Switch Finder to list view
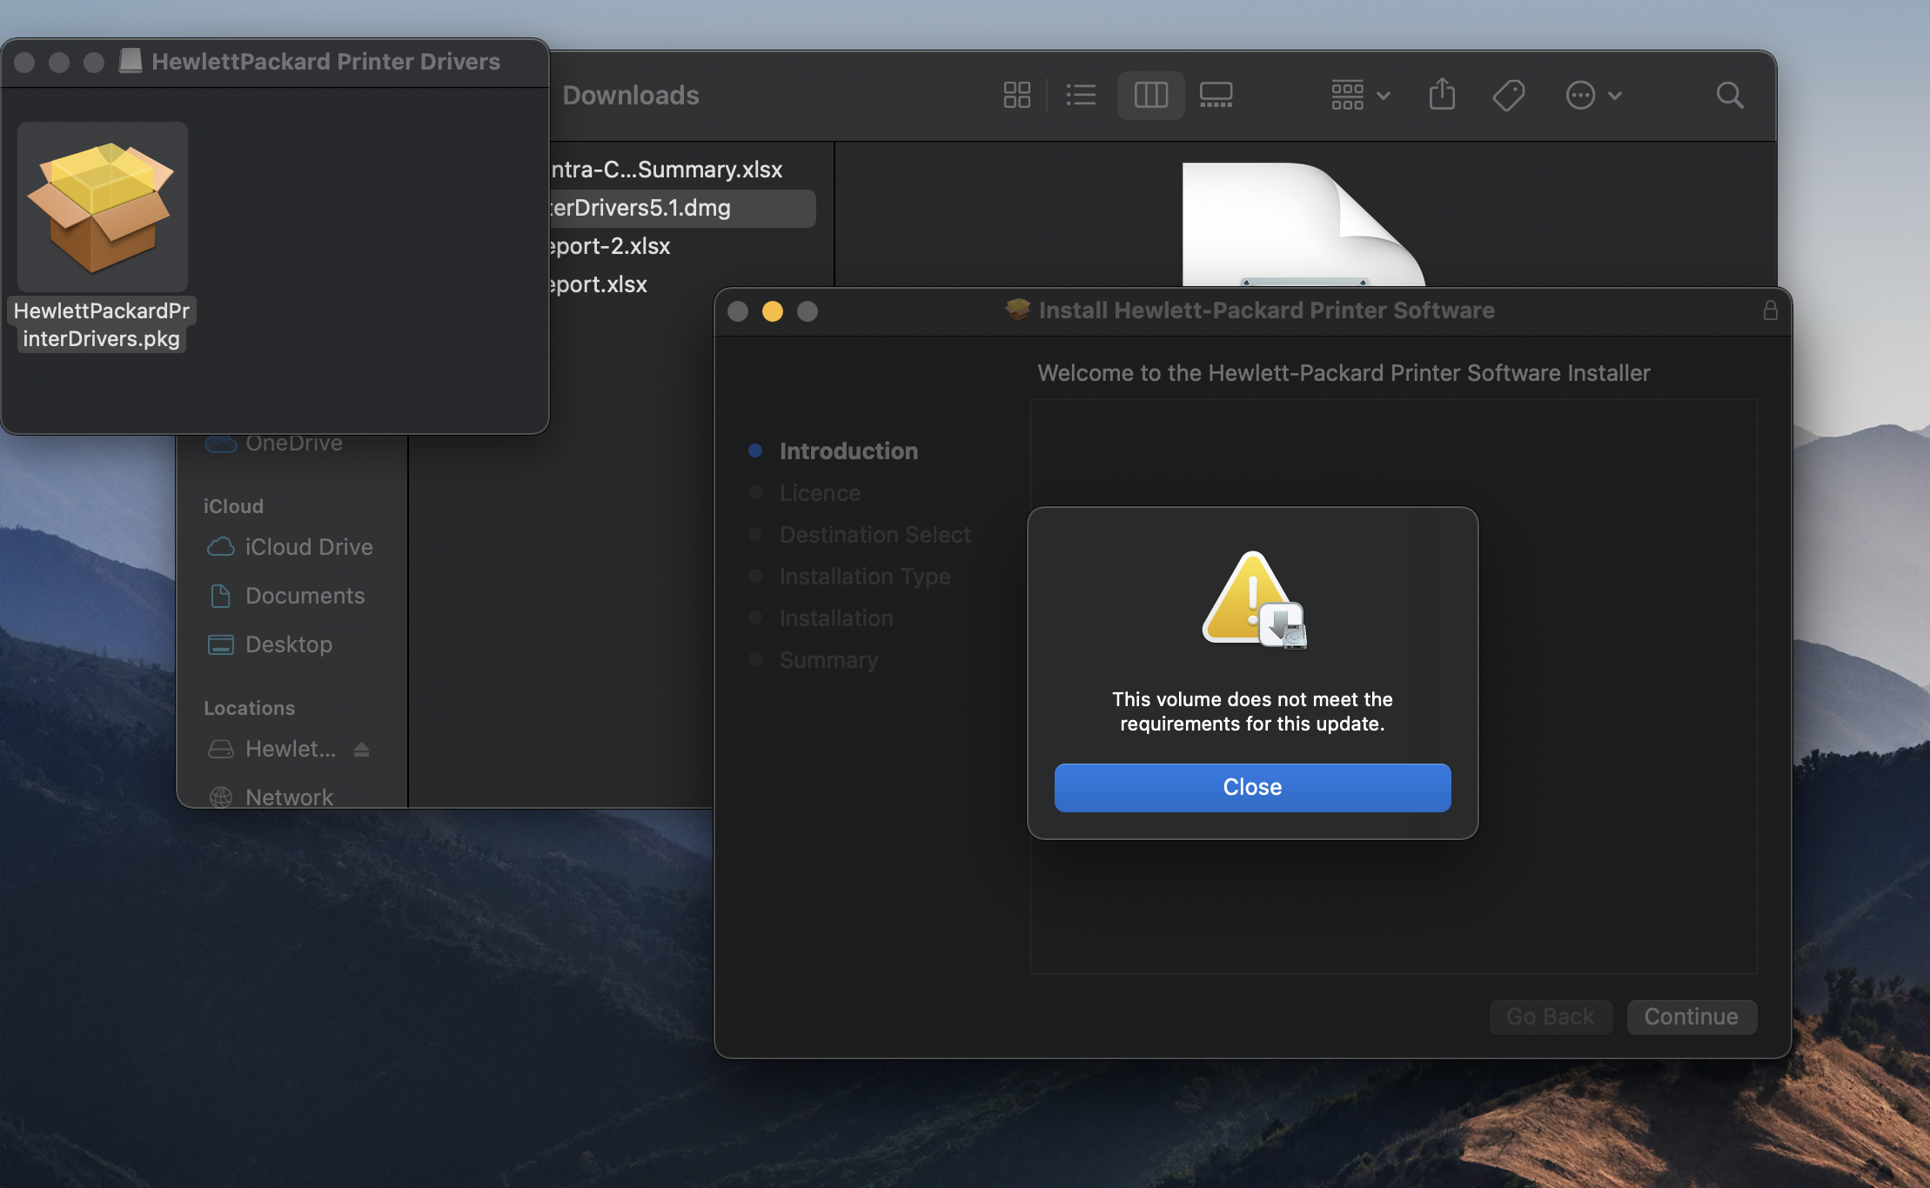 pos(1082,95)
